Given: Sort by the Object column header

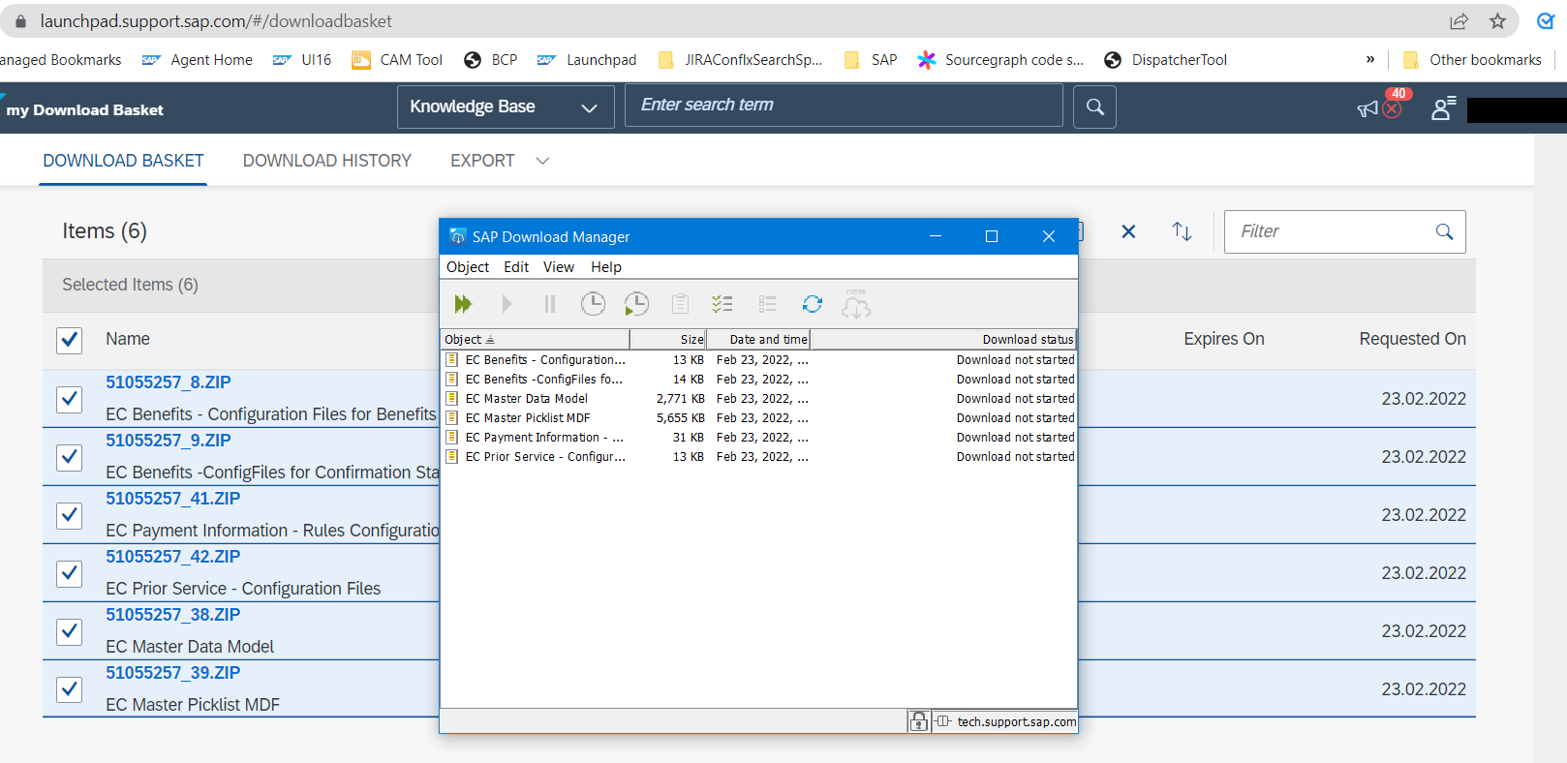Looking at the screenshot, I should 535,339.
